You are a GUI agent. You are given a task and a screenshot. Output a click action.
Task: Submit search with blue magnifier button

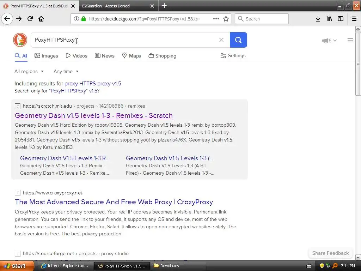(x=238, y=40)
